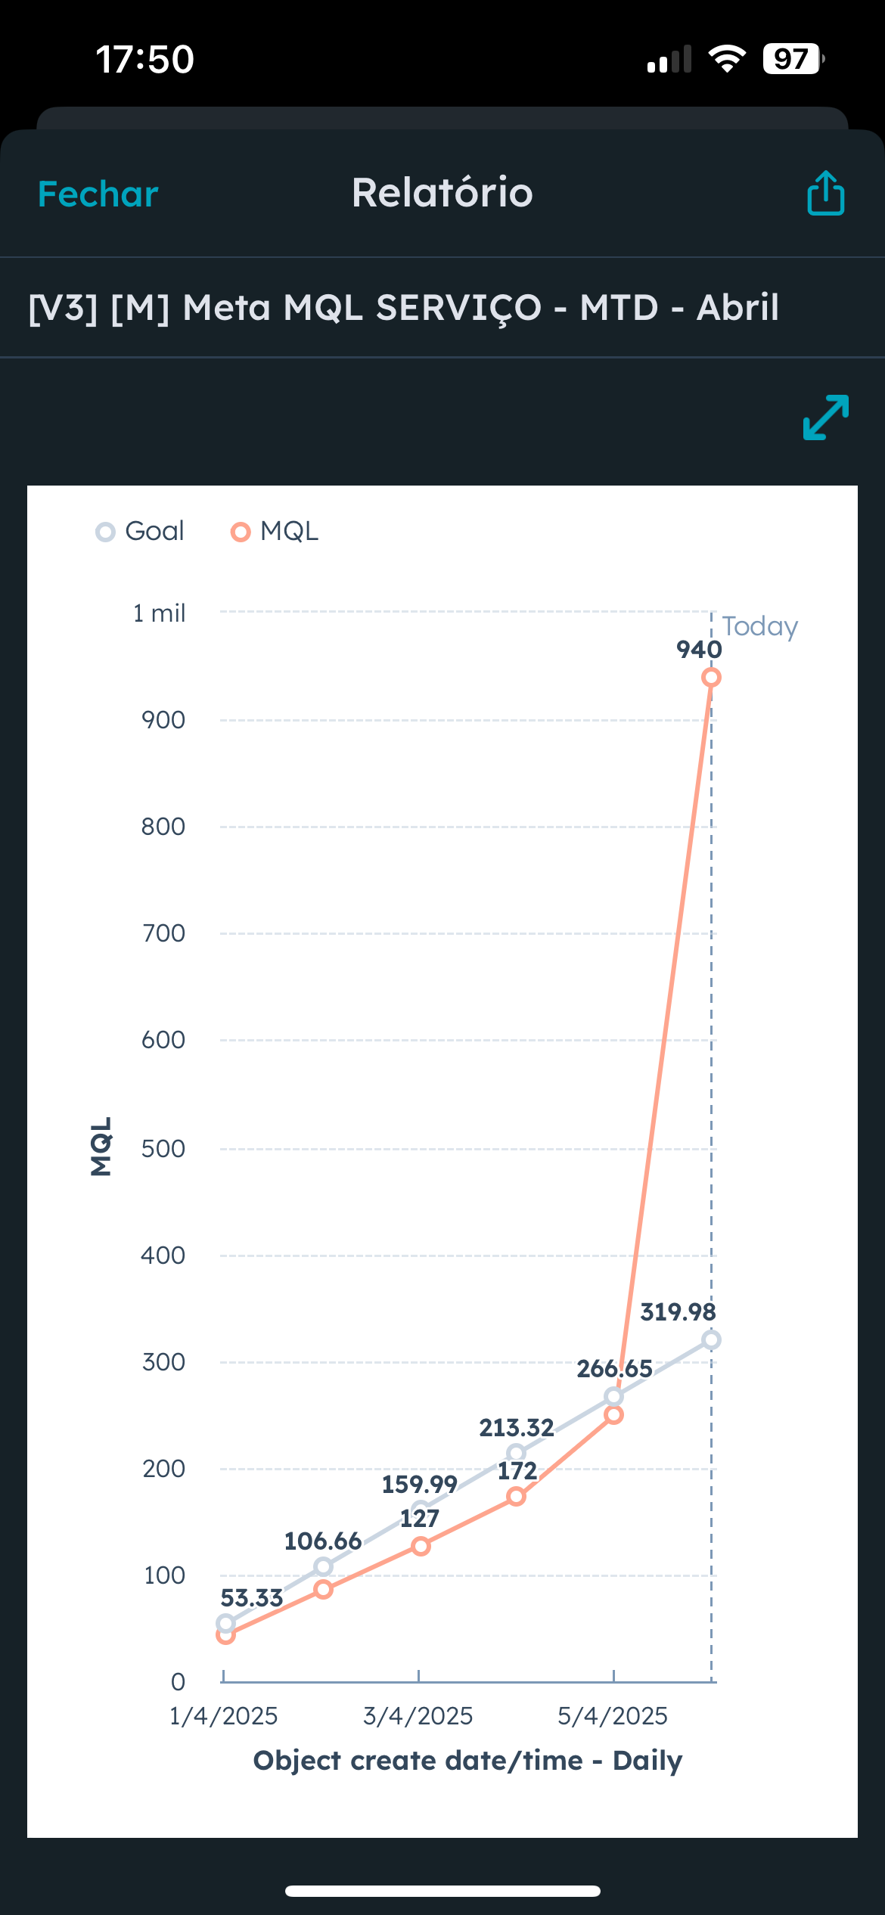Viewport: 885px width, 1915px height.
Task: Select the 53.33 Goal data point
Action: (225, 1623)
